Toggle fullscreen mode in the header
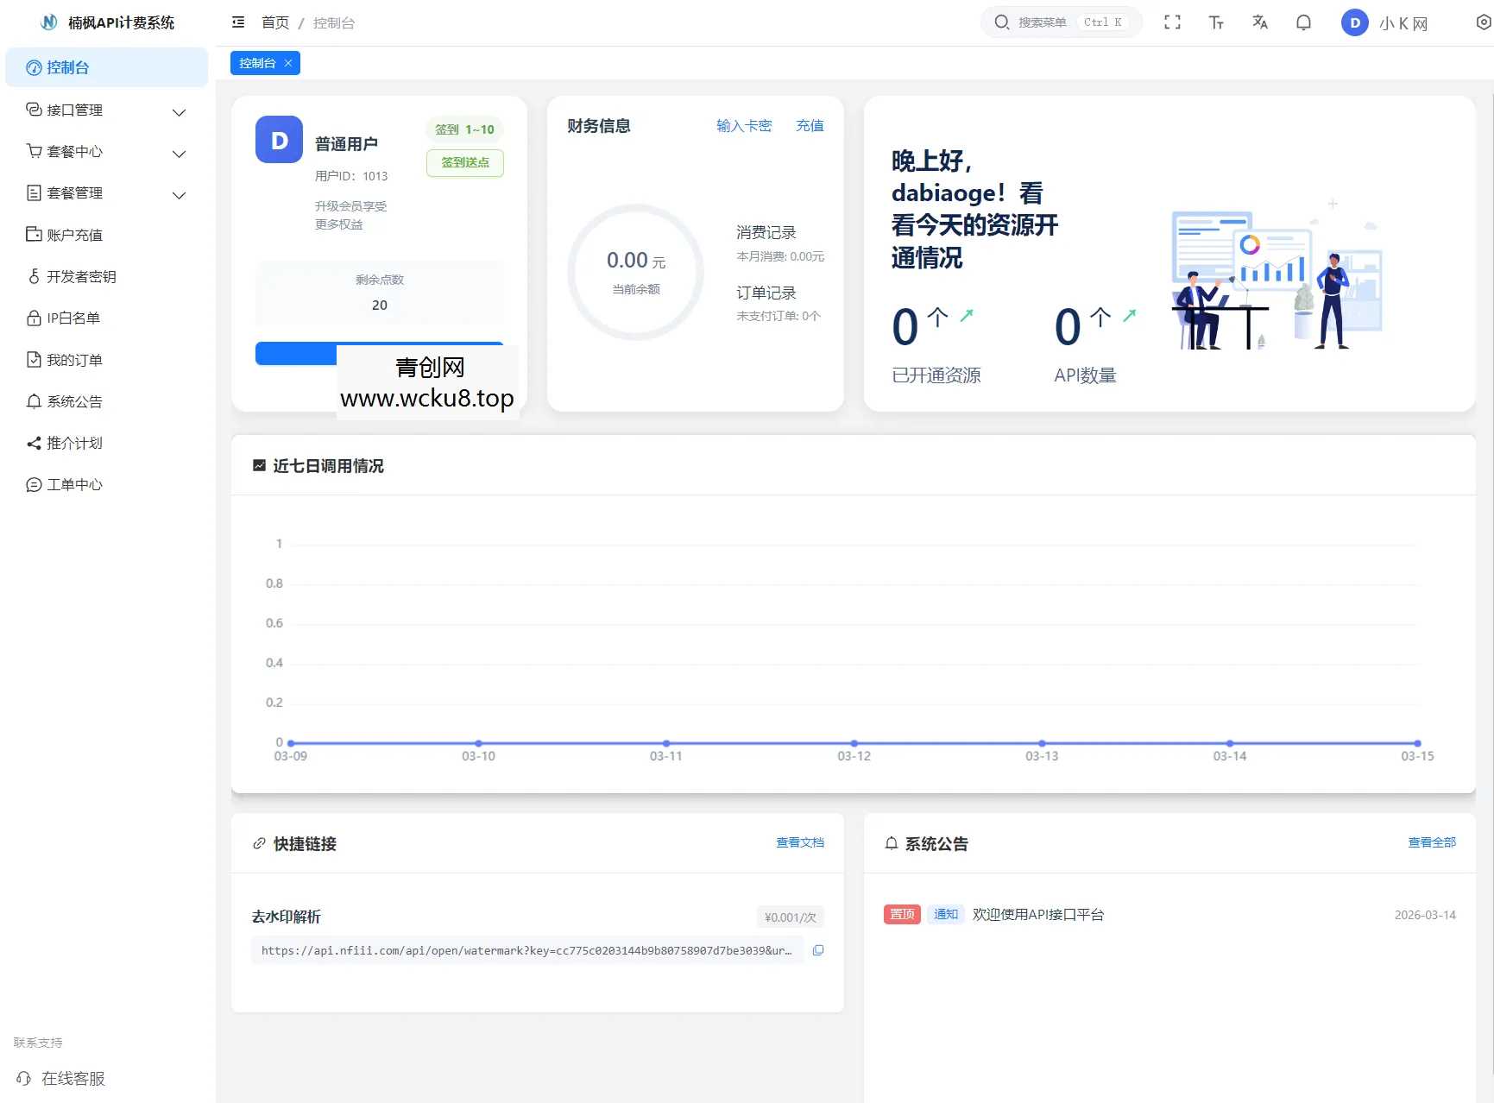Viewport: 1494px width, 1103px height. coord(1172,22)
